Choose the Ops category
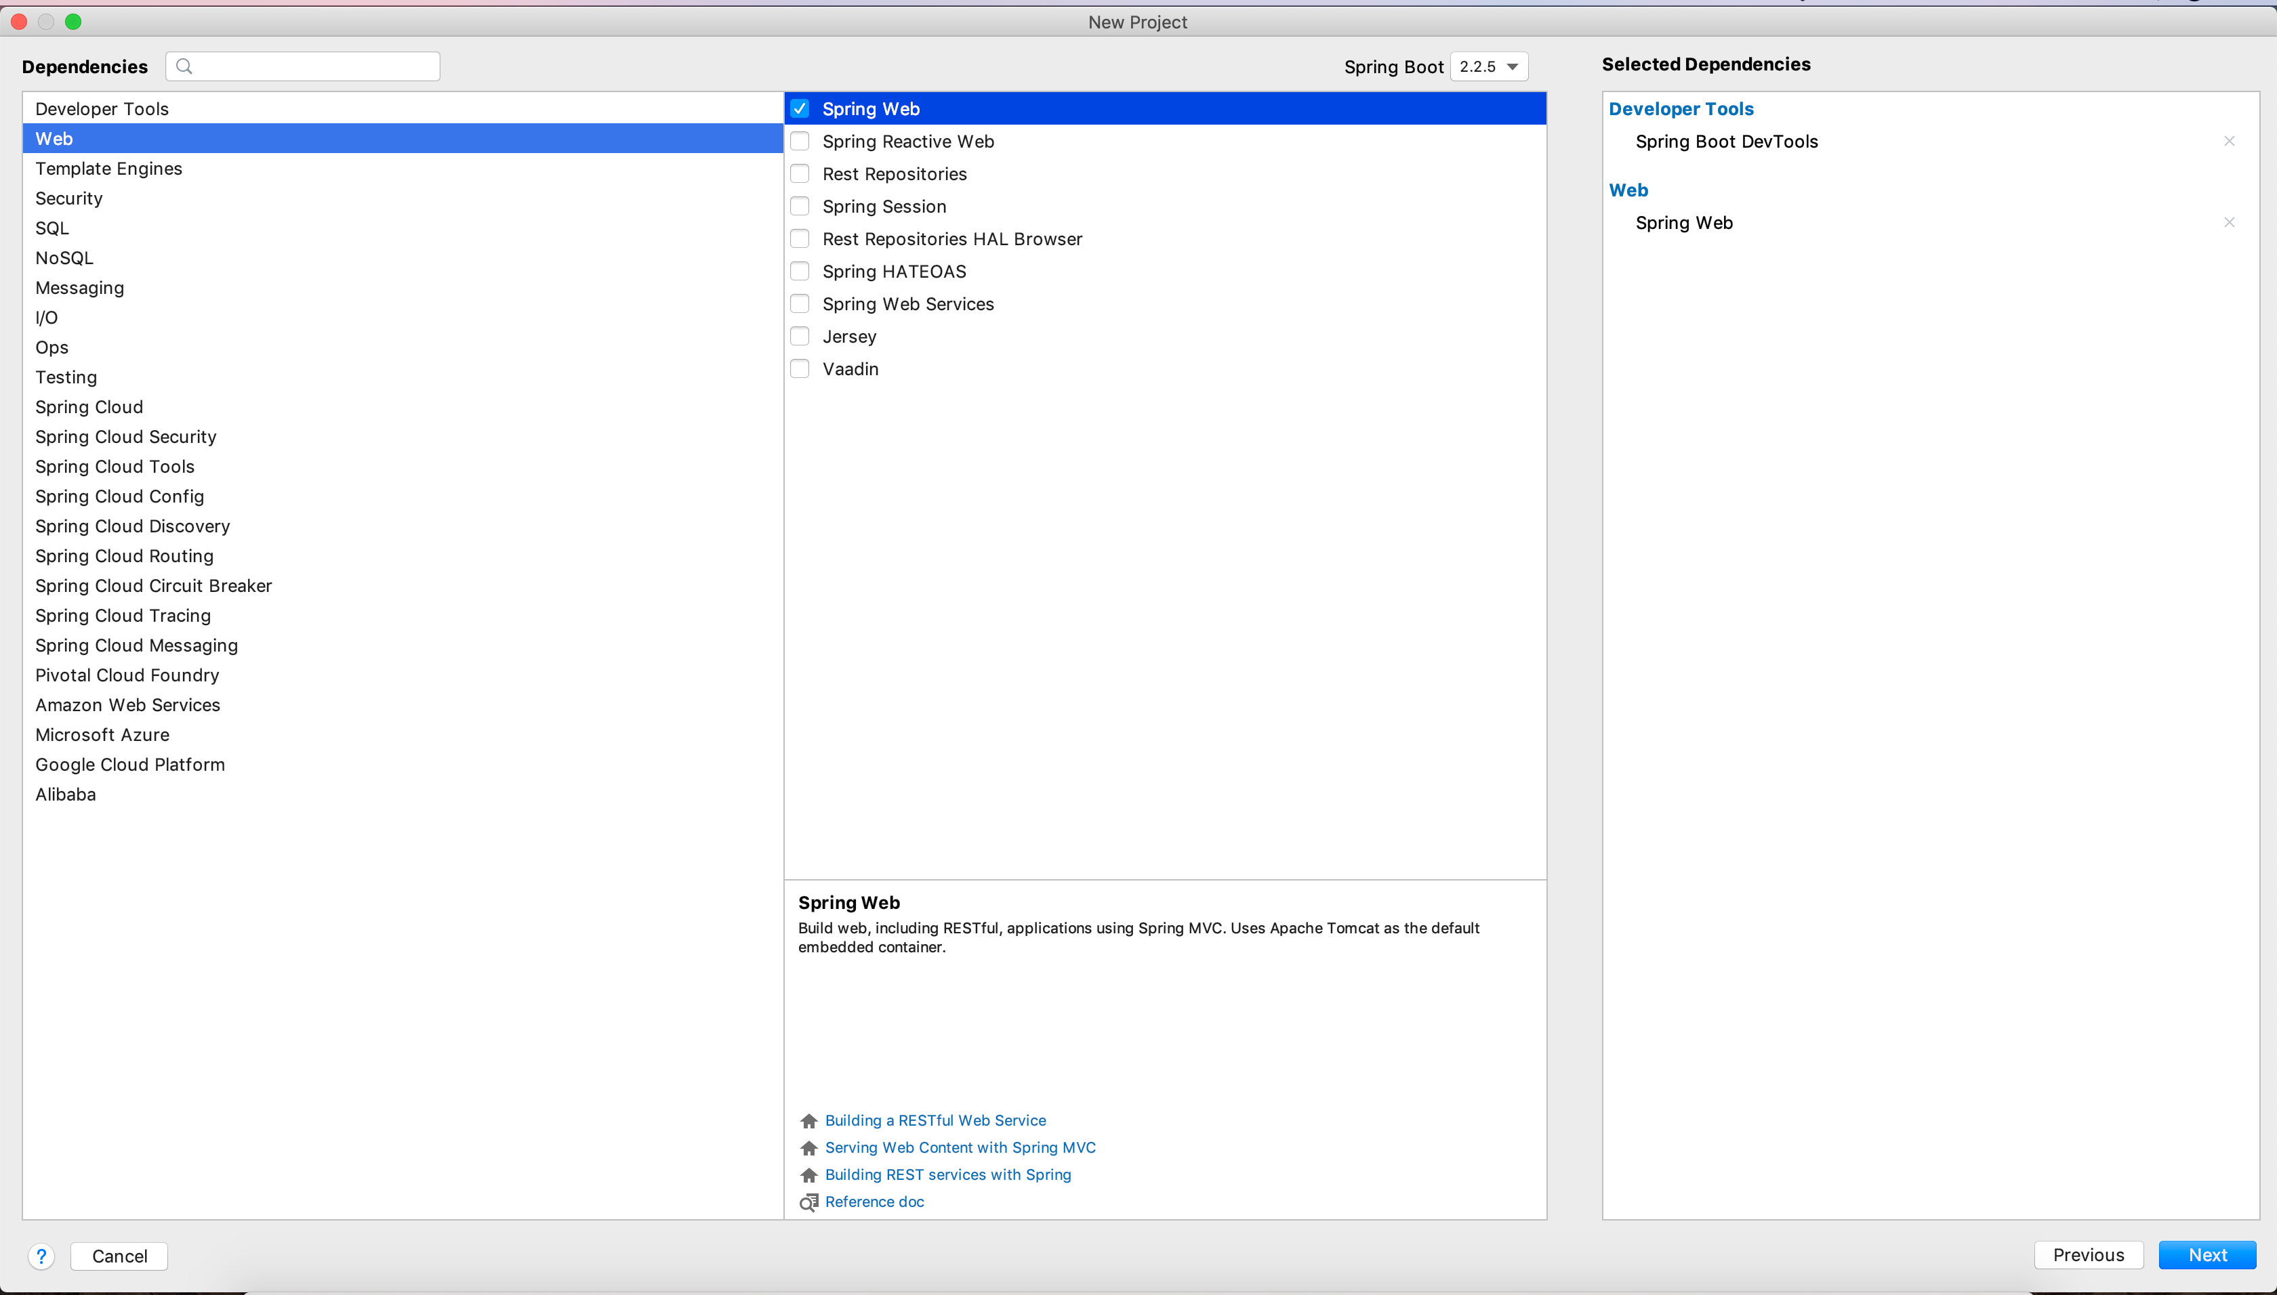Image resolution: width=2277 pixels, height=1295 pixels. (x=402, y=347)
